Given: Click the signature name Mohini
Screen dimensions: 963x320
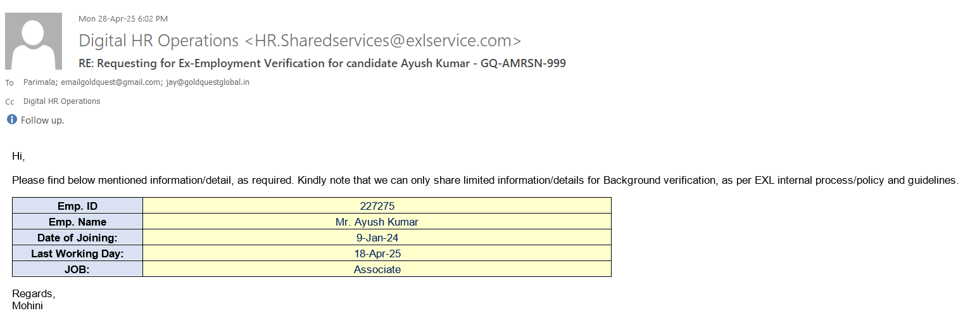Looking at the screenshot, I should point(27,305).
